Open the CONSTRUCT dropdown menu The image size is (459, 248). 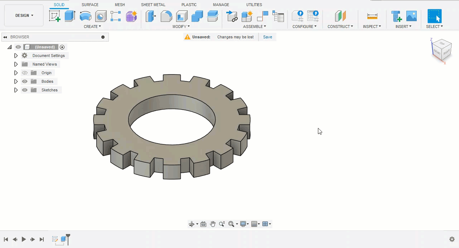(x=340, y=27)
